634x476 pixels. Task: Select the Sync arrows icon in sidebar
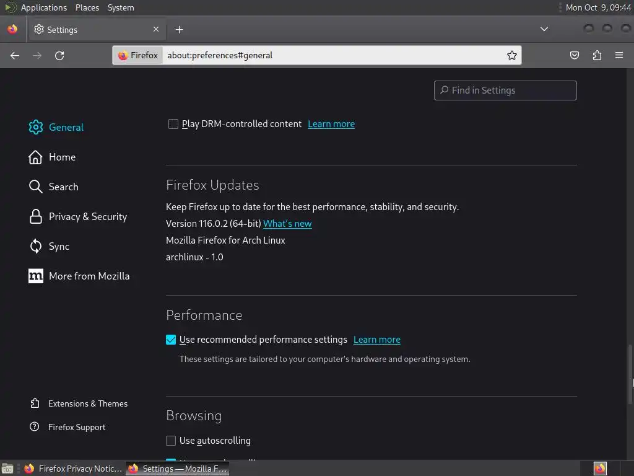(35, 246)
